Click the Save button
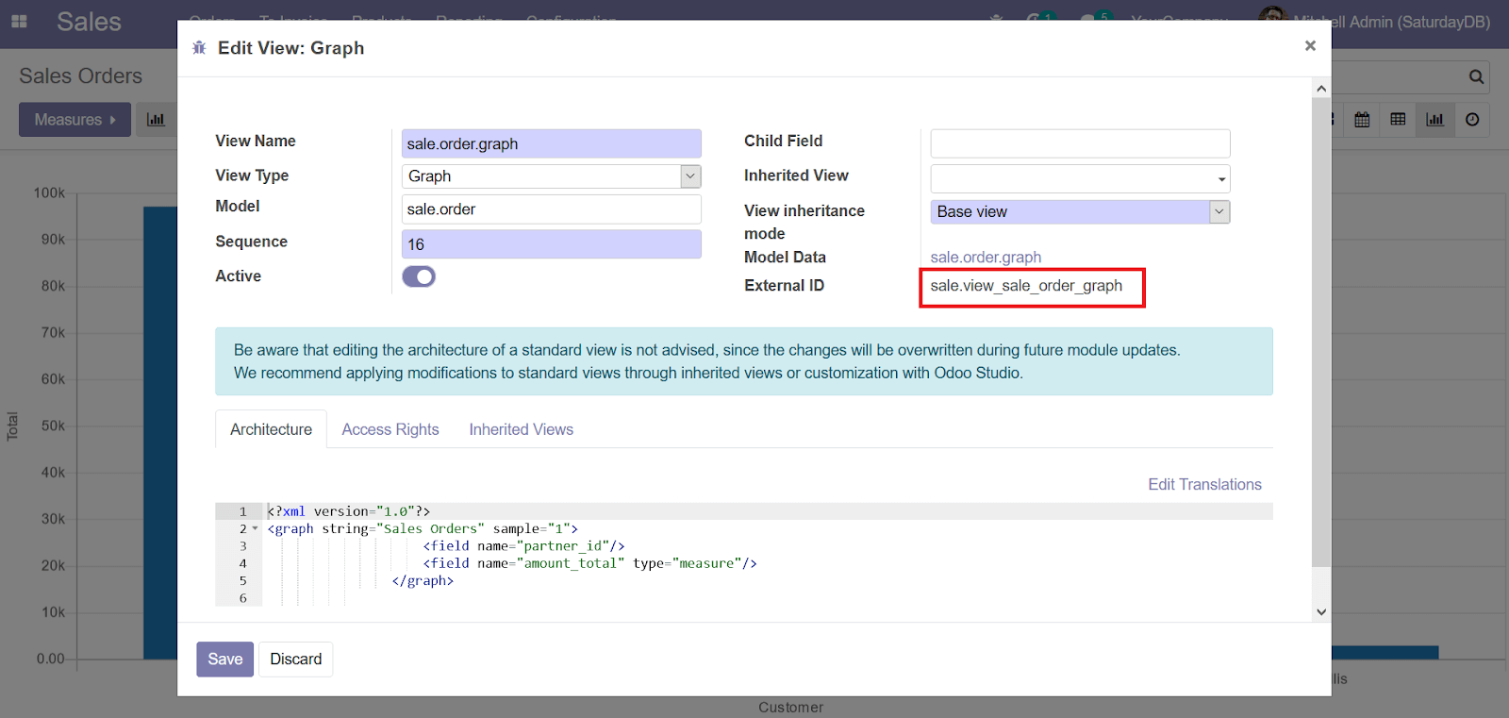 [x=225, y=659]
